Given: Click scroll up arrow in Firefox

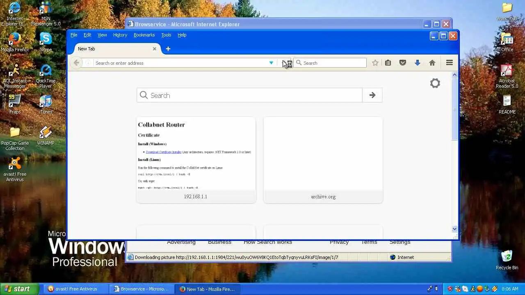Looking at the screenshot, I should click(454, 75).
